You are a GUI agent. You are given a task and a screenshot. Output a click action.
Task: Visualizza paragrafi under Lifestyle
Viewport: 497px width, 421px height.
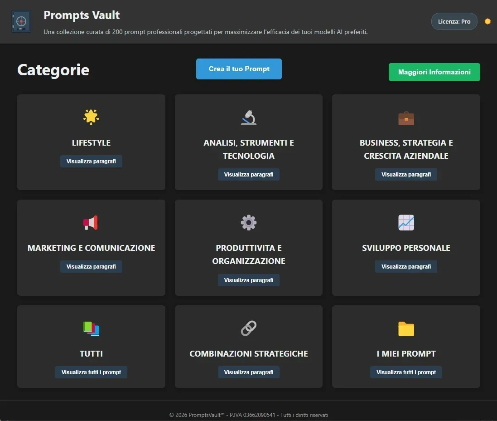click(x=91, y=161)
